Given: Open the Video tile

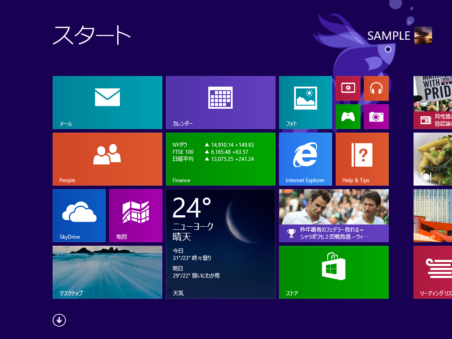Looking at the screenshot, I should (348, 88).
